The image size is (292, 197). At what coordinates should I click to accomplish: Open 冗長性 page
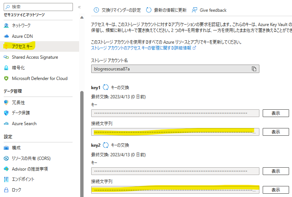pyautogui.click(x=18, y=102)
